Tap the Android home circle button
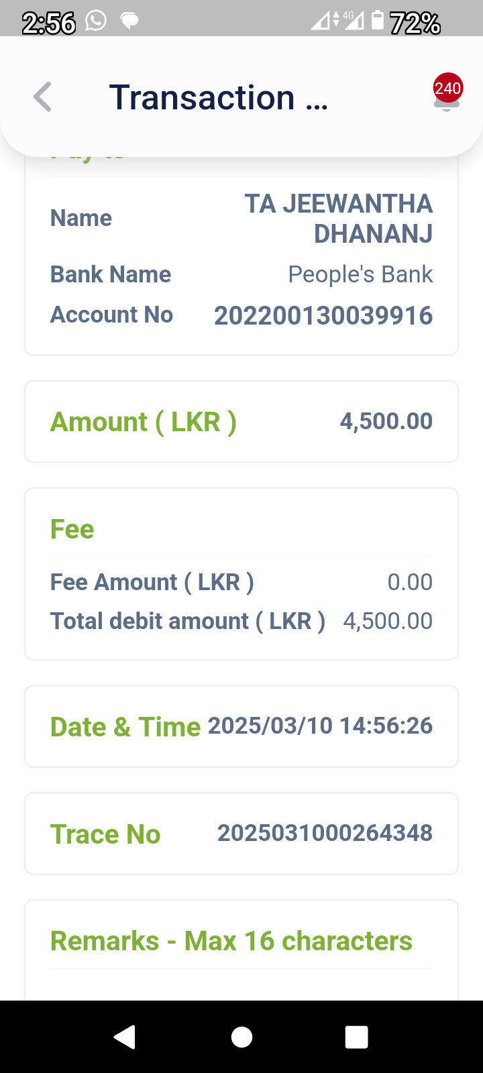This screenshot has width=483, height=1073. point(241,1037)
